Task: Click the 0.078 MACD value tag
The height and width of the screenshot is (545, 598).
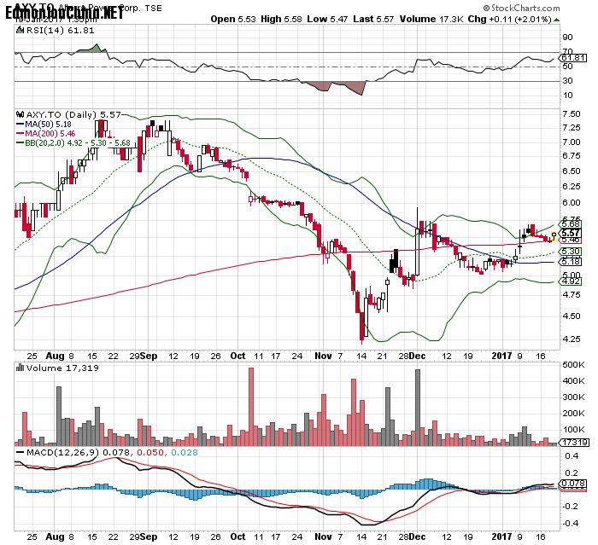Action: (573, 484)
